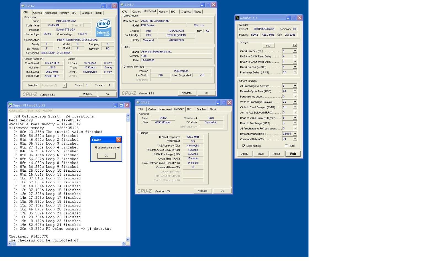Click the Super PI title bar icon
This screenshot has width=441, height=276.
point(10,105)
